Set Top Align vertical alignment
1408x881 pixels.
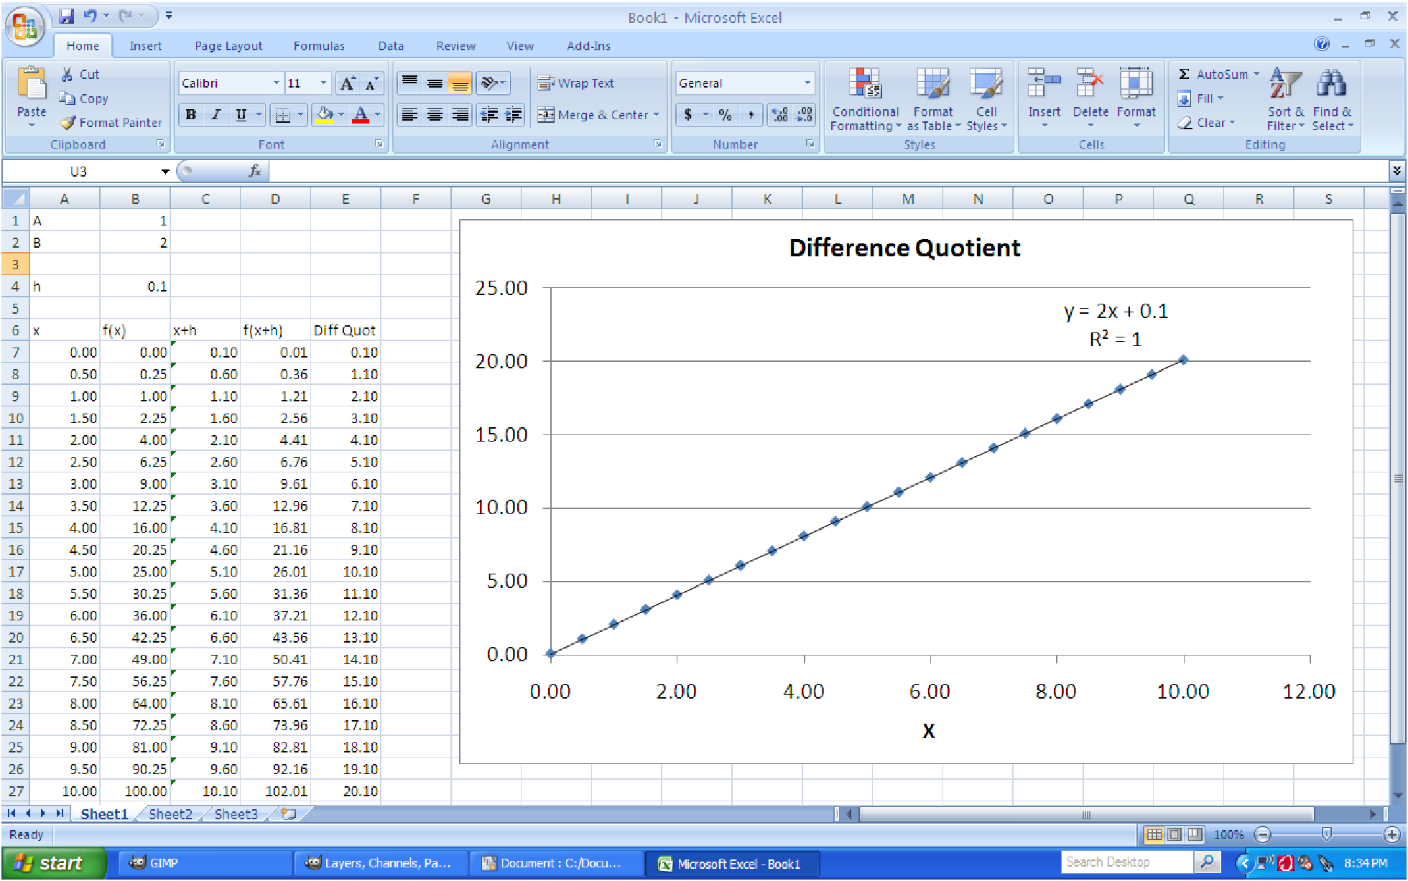[x=409, y=83]
